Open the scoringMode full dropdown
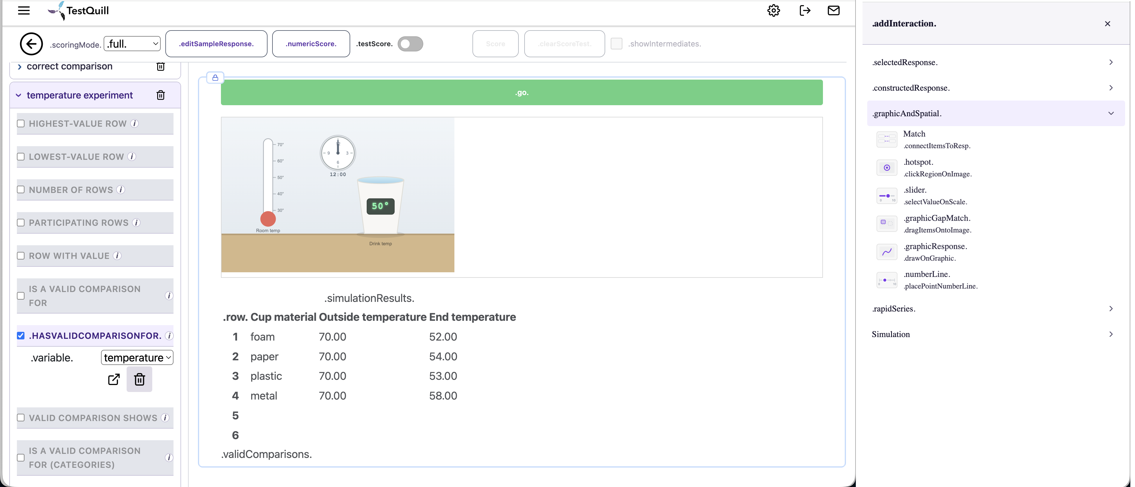 click(132, 44)
